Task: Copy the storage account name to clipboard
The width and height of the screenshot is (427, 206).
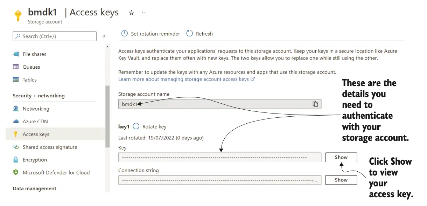Action: (315, 104)
